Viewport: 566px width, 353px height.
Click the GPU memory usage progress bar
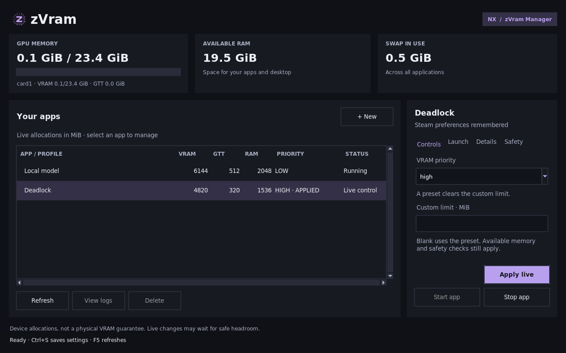coord(98,72)
